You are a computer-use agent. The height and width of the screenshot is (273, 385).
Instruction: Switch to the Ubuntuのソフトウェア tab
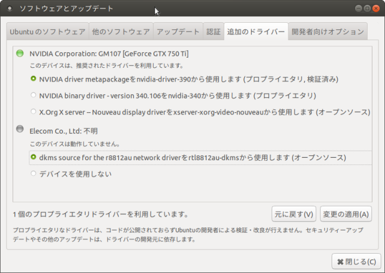(47, 31)
